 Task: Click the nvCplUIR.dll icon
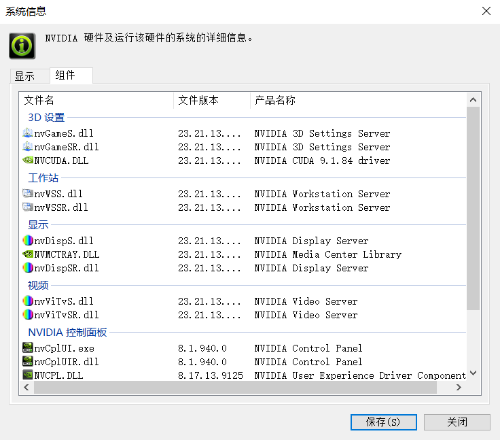tap(28, 361)
